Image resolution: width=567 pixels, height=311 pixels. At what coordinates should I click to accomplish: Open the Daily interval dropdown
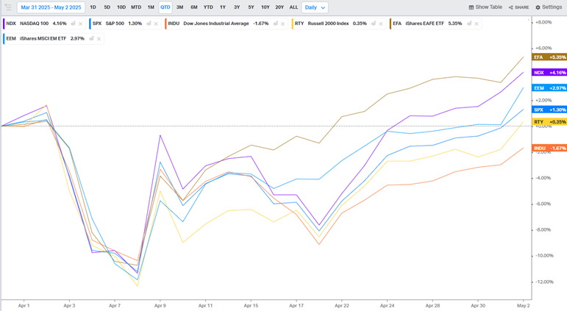click(315, 7)
